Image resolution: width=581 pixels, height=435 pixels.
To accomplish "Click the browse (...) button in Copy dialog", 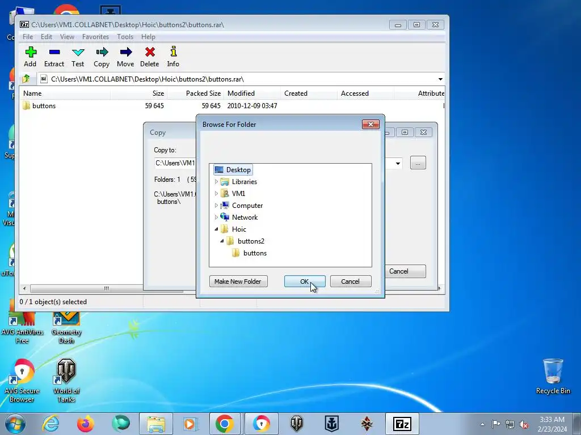I will (418, 163).
